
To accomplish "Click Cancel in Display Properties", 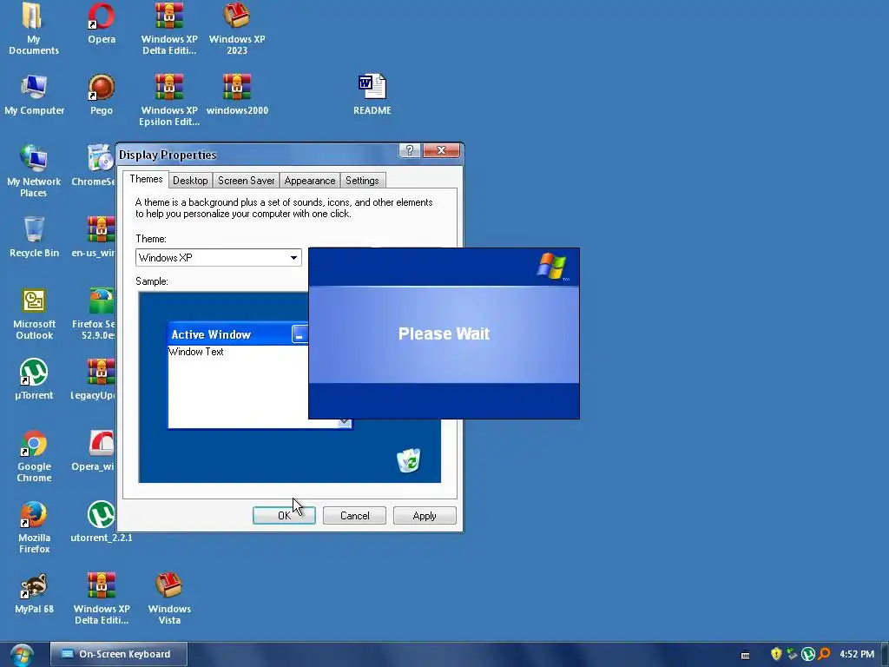I will pos(354,516).
